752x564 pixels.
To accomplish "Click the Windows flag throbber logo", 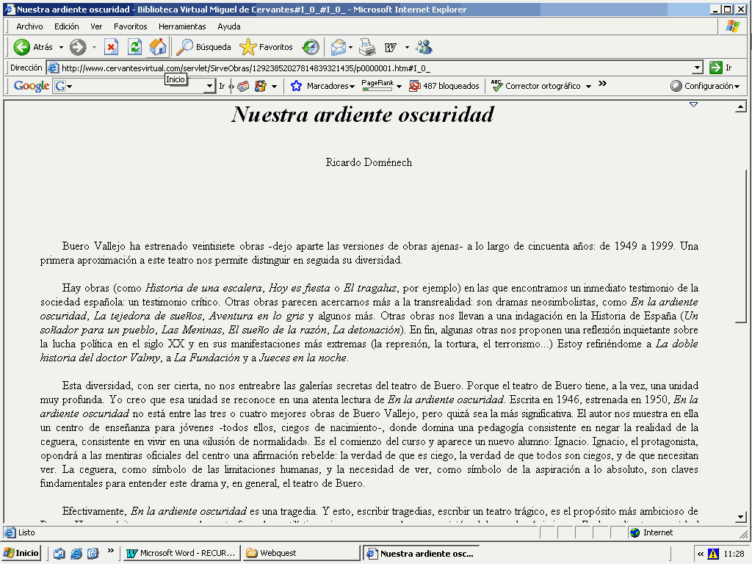I will (732, 26).
